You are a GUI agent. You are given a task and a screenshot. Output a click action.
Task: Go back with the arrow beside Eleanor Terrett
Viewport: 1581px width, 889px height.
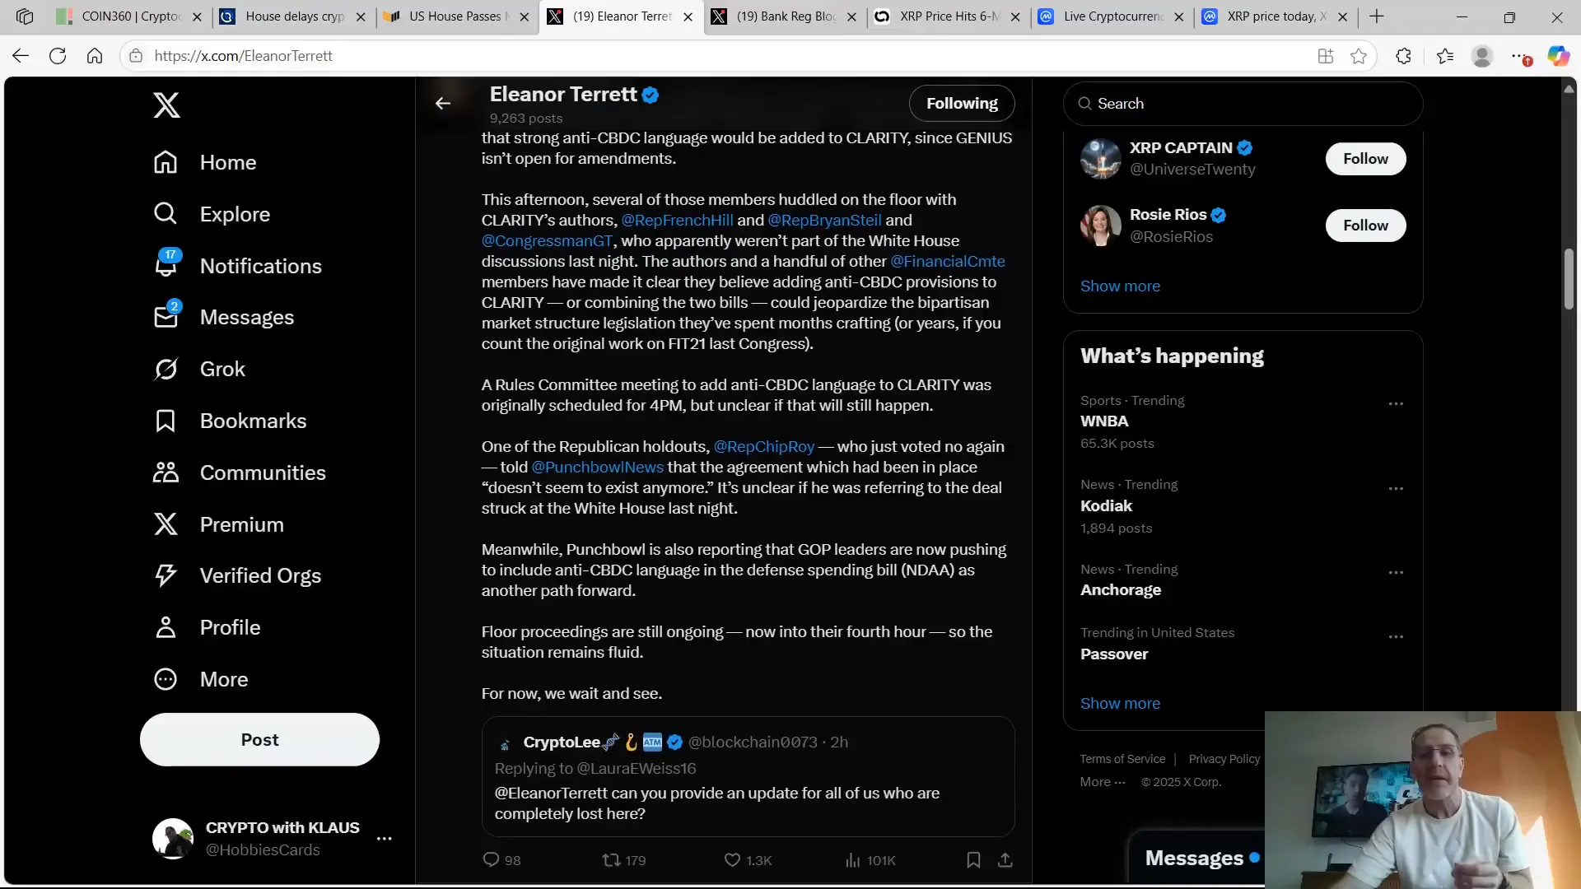pyautogui.click(x=443, y=103)
